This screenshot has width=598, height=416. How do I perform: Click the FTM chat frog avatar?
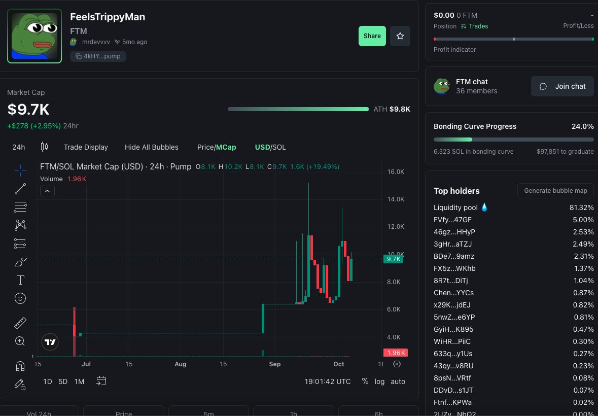pyautogui.click(x=442, y=86)
